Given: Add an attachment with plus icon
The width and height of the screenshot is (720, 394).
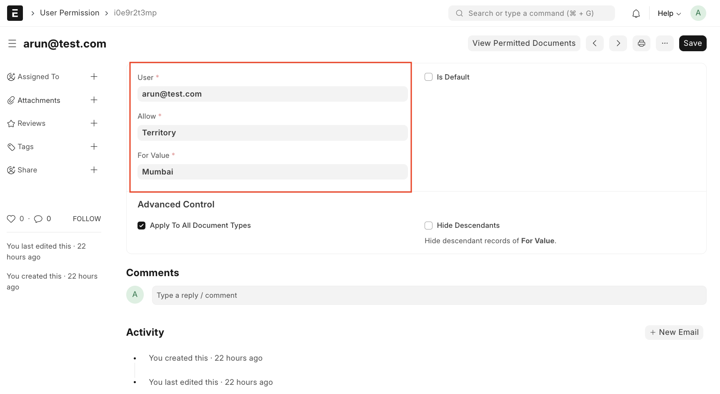Looking at the screenshot, I should [x=94, y=100].
